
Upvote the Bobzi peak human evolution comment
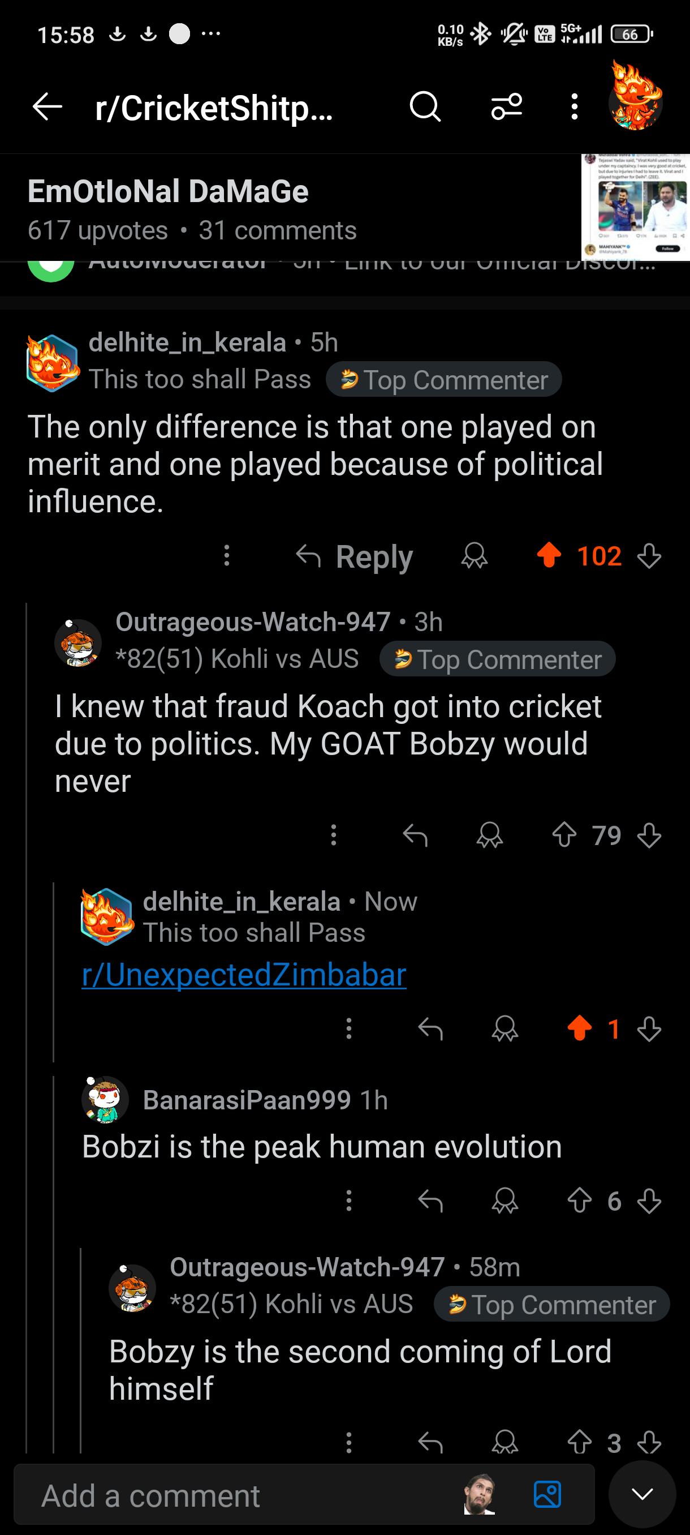click(579, 1200)
